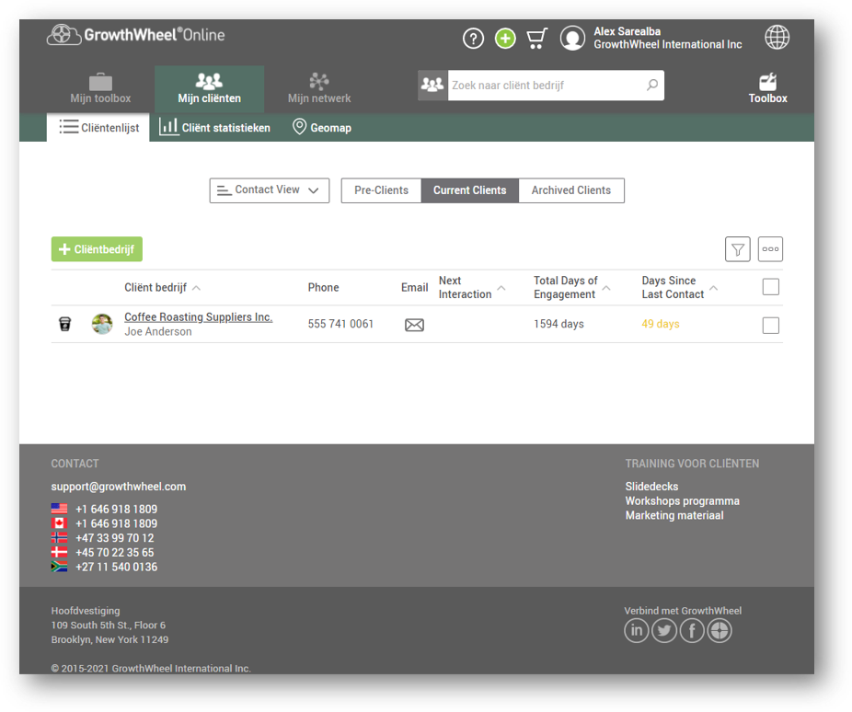This screenshot has width=852, height=712.
Task: Sort by Days Since Last Contact arrow
Action: pyautogui.click(x=714, y=288)
